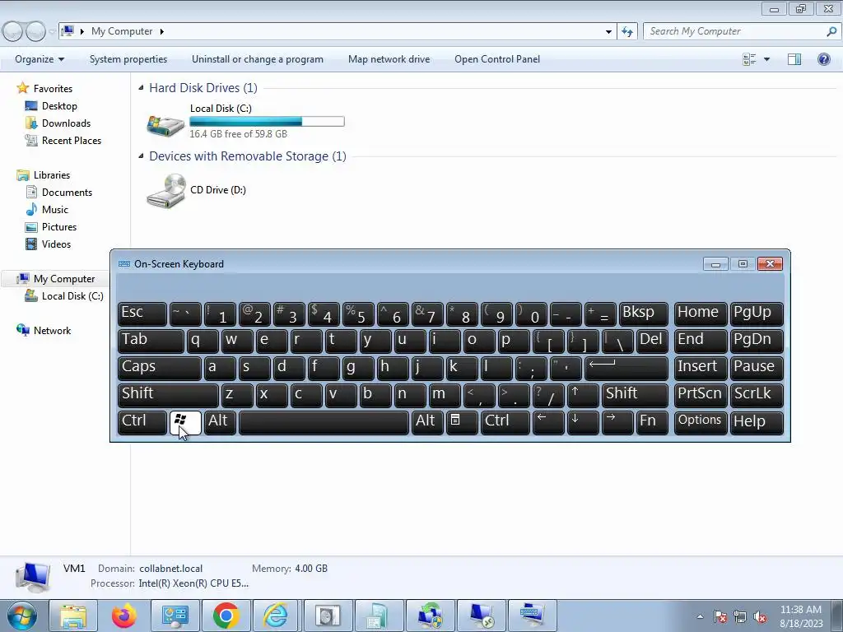Select Videos library in navigation pane

click(x=57, y=244)
